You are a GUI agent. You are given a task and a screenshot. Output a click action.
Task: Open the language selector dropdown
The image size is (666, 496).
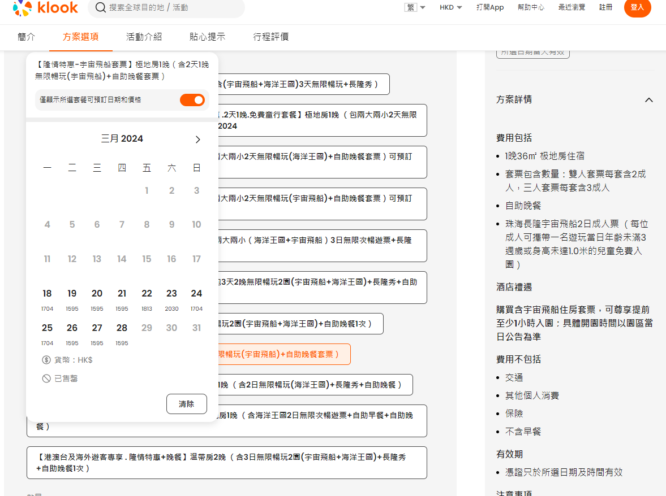[415, 7]
